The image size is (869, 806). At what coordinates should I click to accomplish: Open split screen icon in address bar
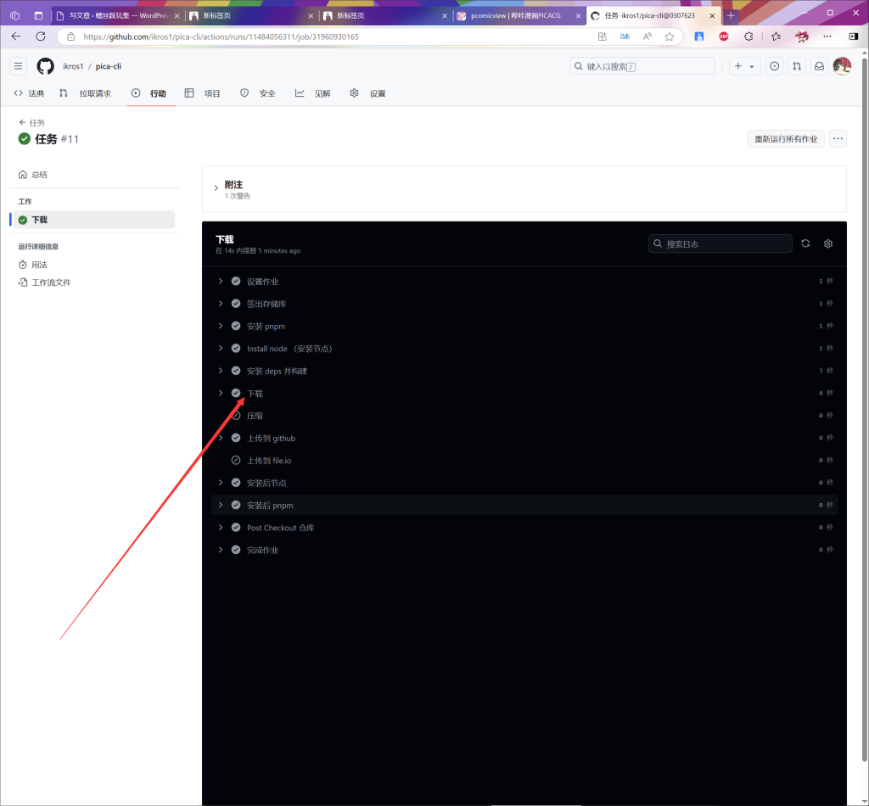[603, 36]
